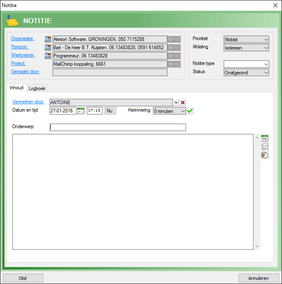Click the organisation field showing Alexion Software
Screen dimensions: 282x284
110,39
